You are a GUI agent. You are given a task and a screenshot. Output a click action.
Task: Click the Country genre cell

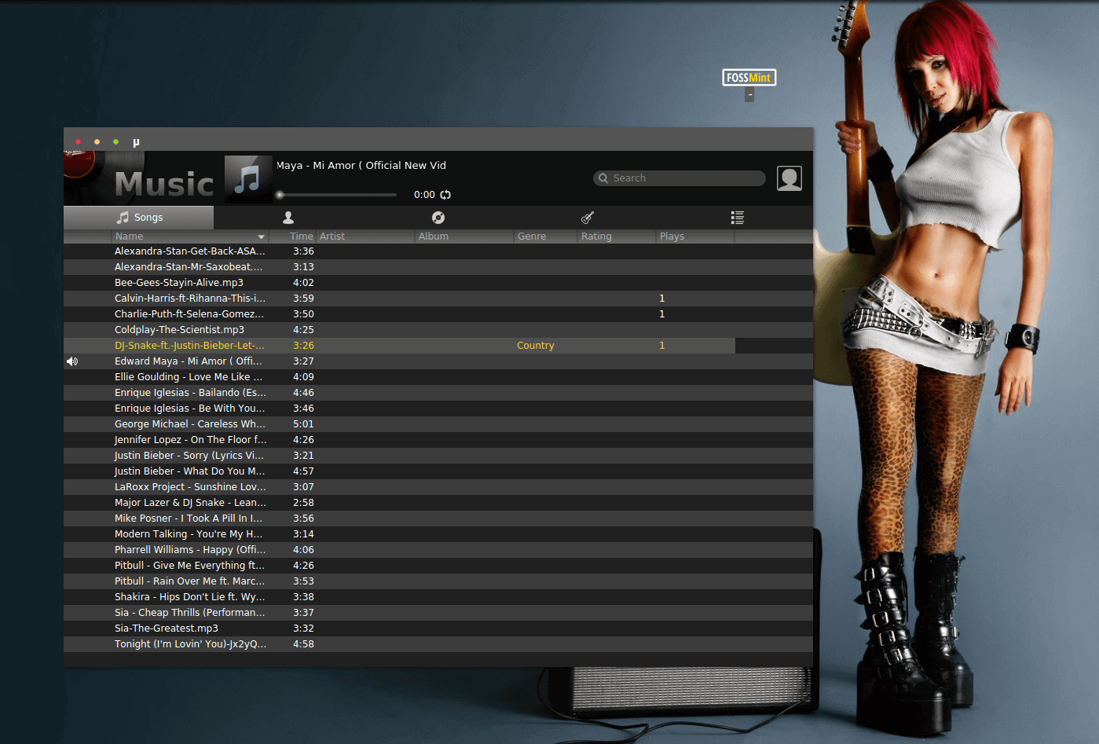(536, 346)
